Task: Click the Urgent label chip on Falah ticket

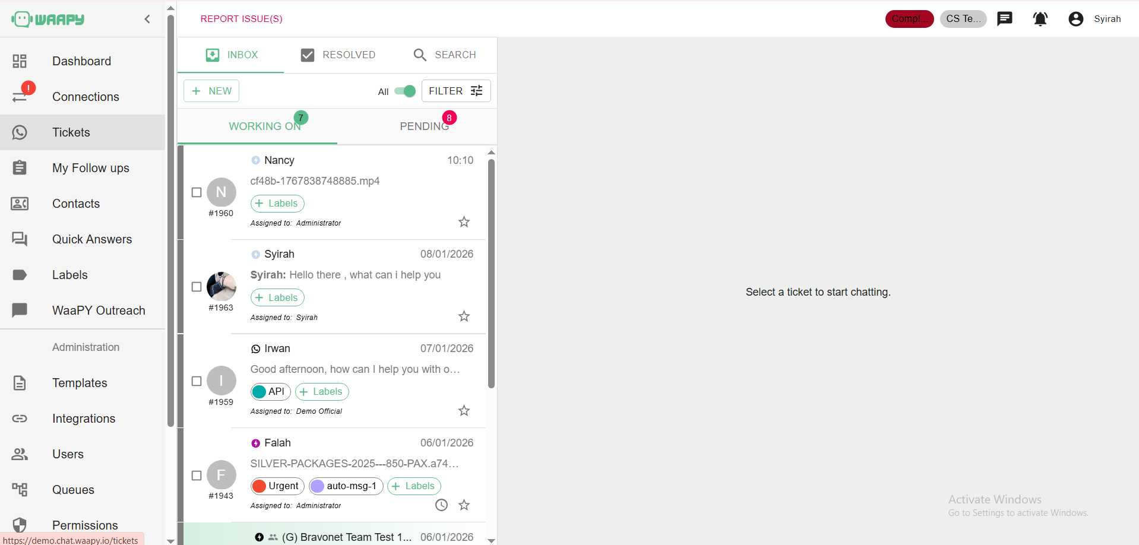Action: pos(277,486)
